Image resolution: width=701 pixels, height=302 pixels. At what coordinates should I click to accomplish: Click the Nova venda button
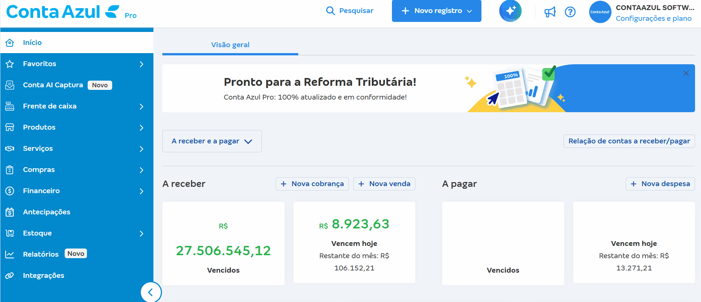tap(384, 184)
